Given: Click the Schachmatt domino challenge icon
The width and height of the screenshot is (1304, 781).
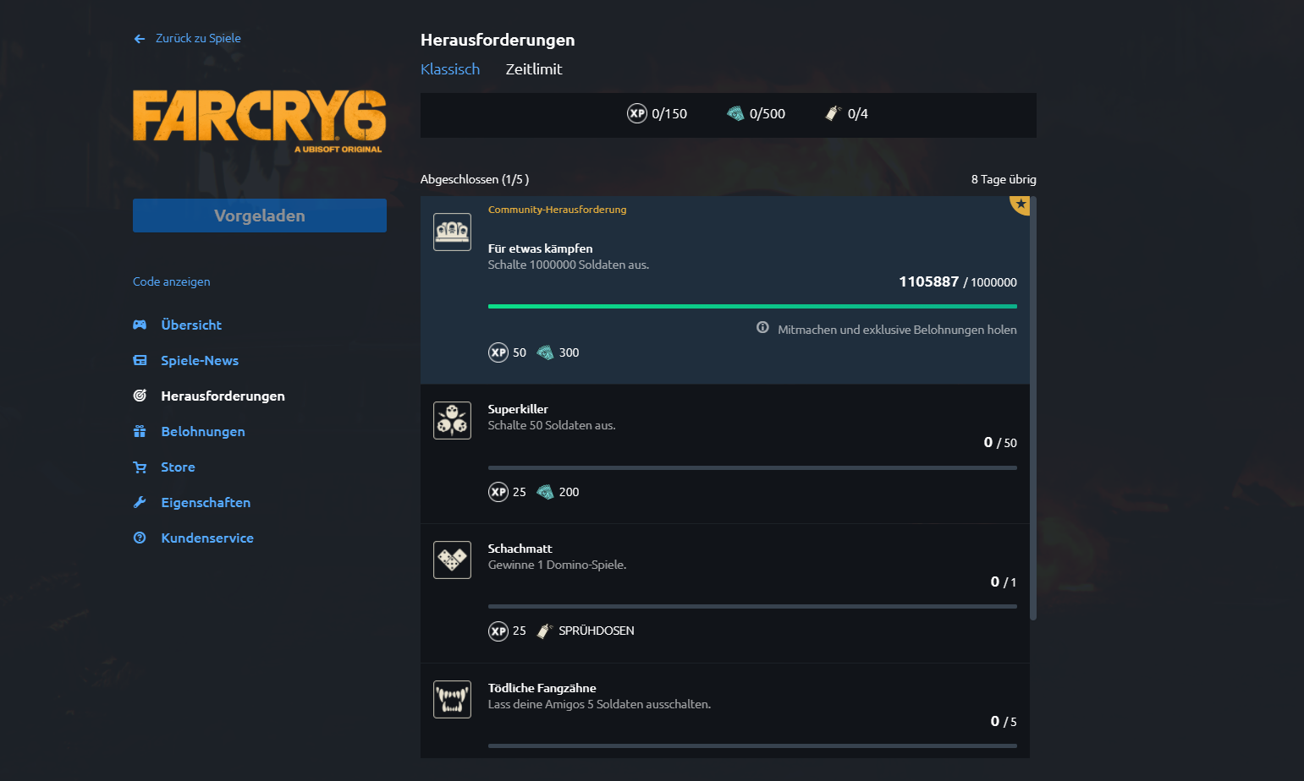Looking at the screenshot, I should tap(452, 560).
